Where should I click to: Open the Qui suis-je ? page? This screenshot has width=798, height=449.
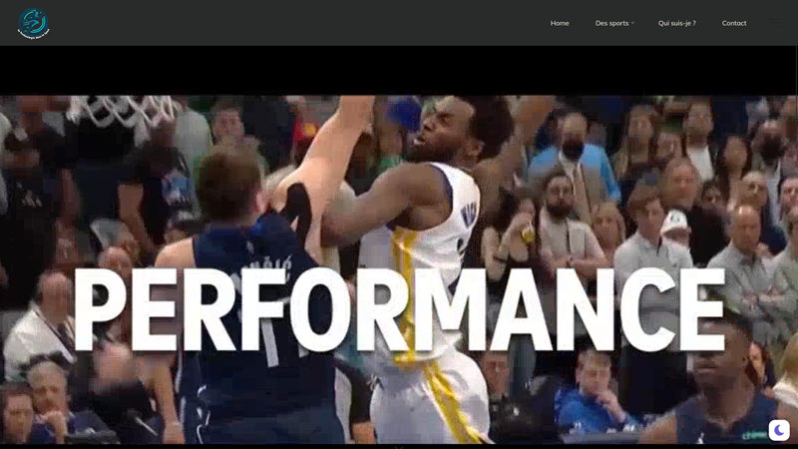676,23
